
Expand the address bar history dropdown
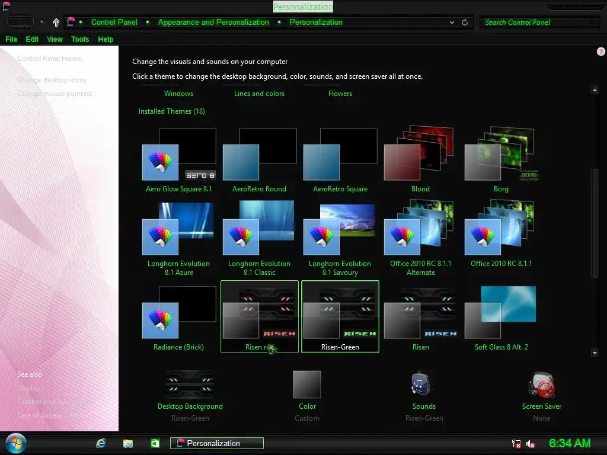[452, 23]
